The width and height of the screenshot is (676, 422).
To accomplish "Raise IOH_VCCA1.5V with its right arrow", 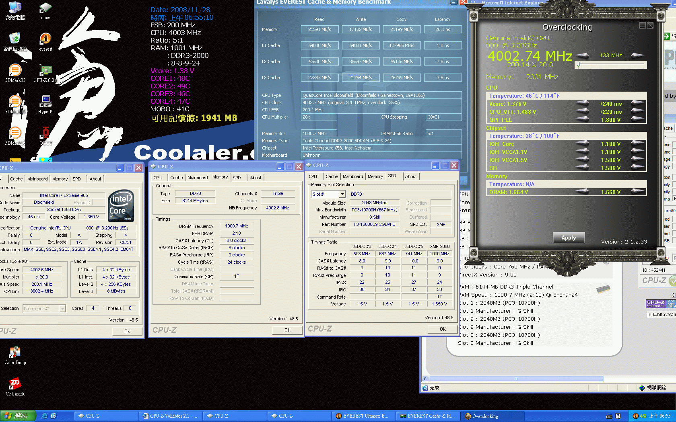I will [637, 160].
